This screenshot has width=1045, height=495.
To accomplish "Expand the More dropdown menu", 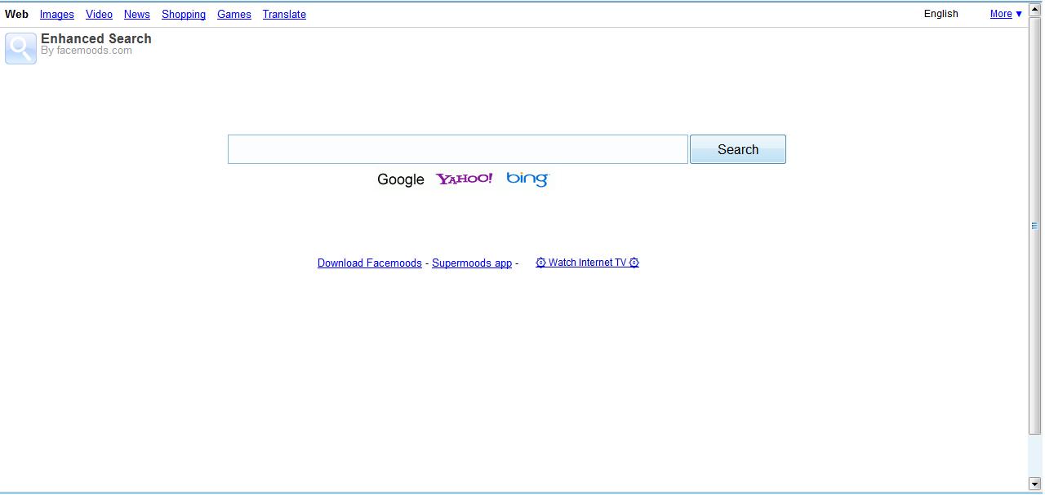I will (1006, 14).
